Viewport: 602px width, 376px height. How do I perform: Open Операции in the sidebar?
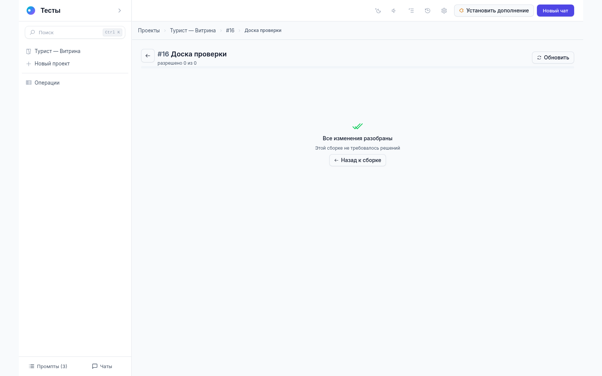coord(75,83)
